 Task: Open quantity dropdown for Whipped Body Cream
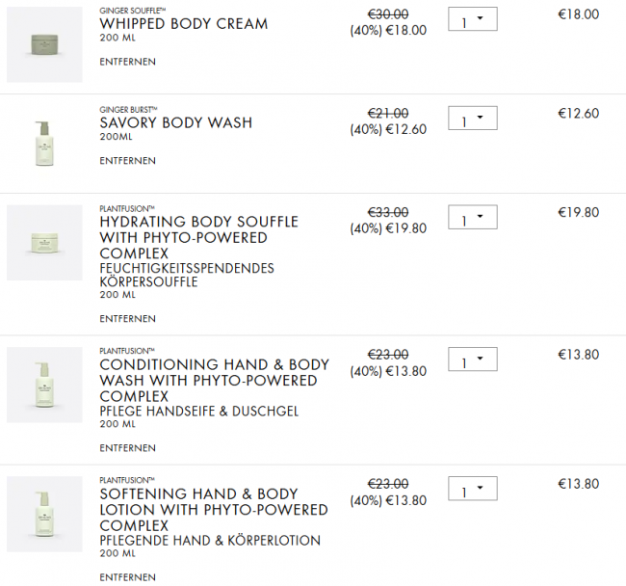click(472, 20)
